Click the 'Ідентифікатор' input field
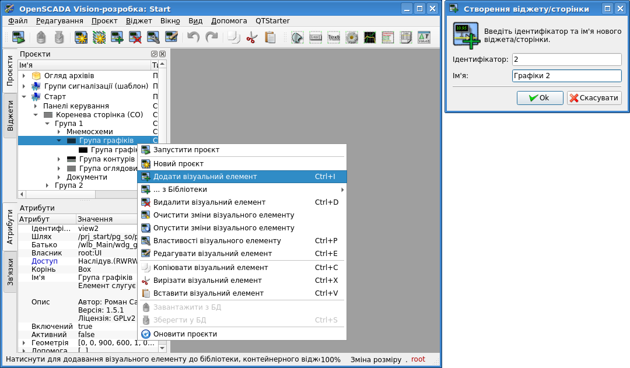The image size is (630, 368). pos(566,59)
